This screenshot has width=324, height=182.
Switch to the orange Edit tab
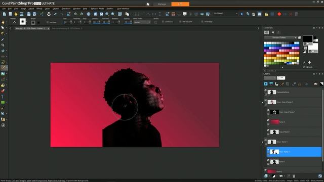pos(180,4)
